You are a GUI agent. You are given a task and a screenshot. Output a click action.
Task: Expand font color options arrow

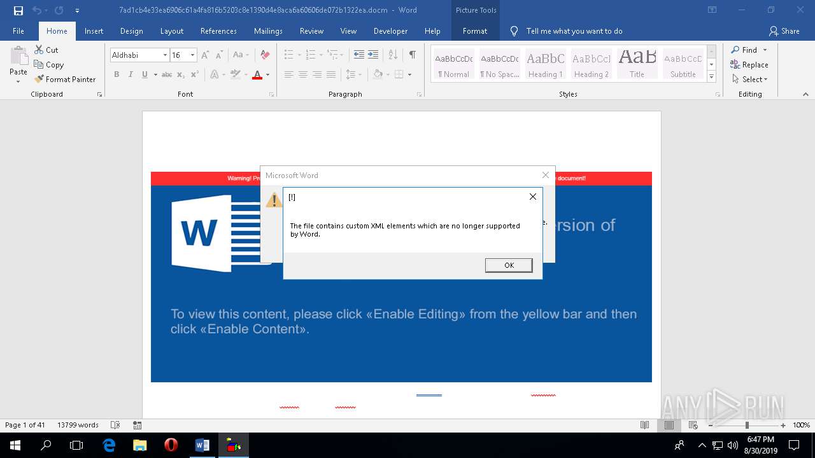coord(267,74)
